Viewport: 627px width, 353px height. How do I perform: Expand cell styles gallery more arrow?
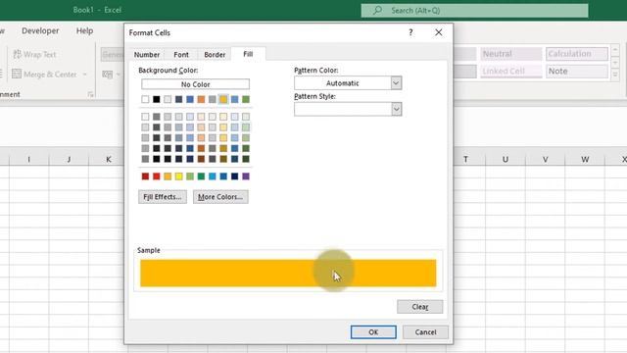point(615,75)
